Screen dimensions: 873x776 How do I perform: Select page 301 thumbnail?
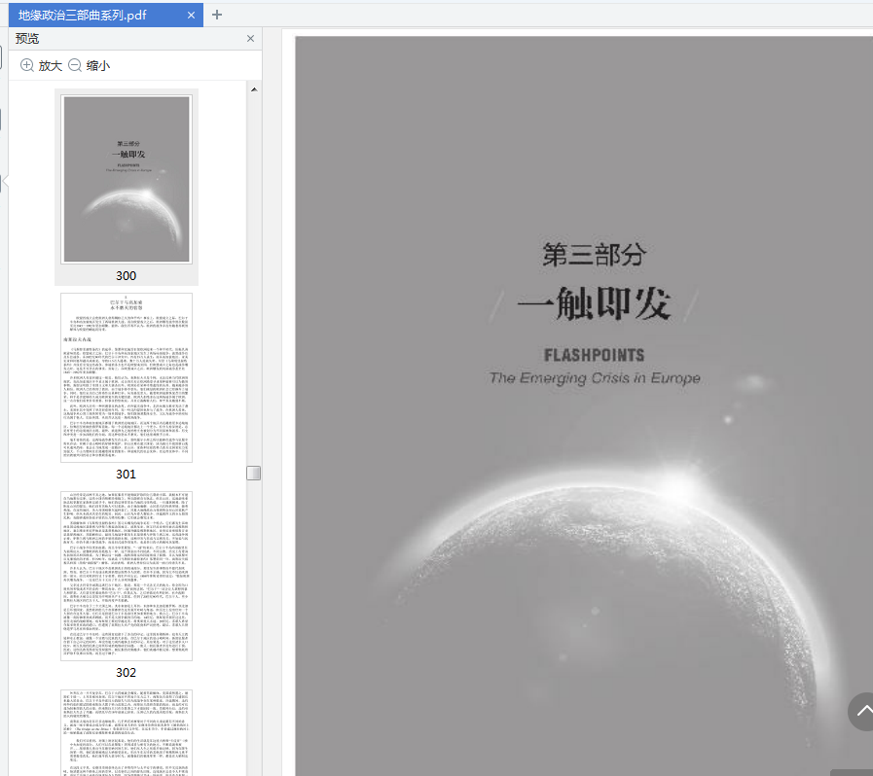(x=127, y=377)
